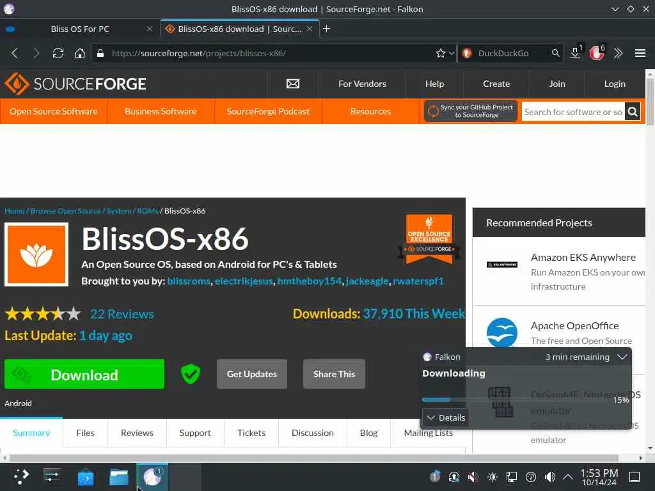
Task: Click the SourceForge logo
Action: (x=75, y=84)
